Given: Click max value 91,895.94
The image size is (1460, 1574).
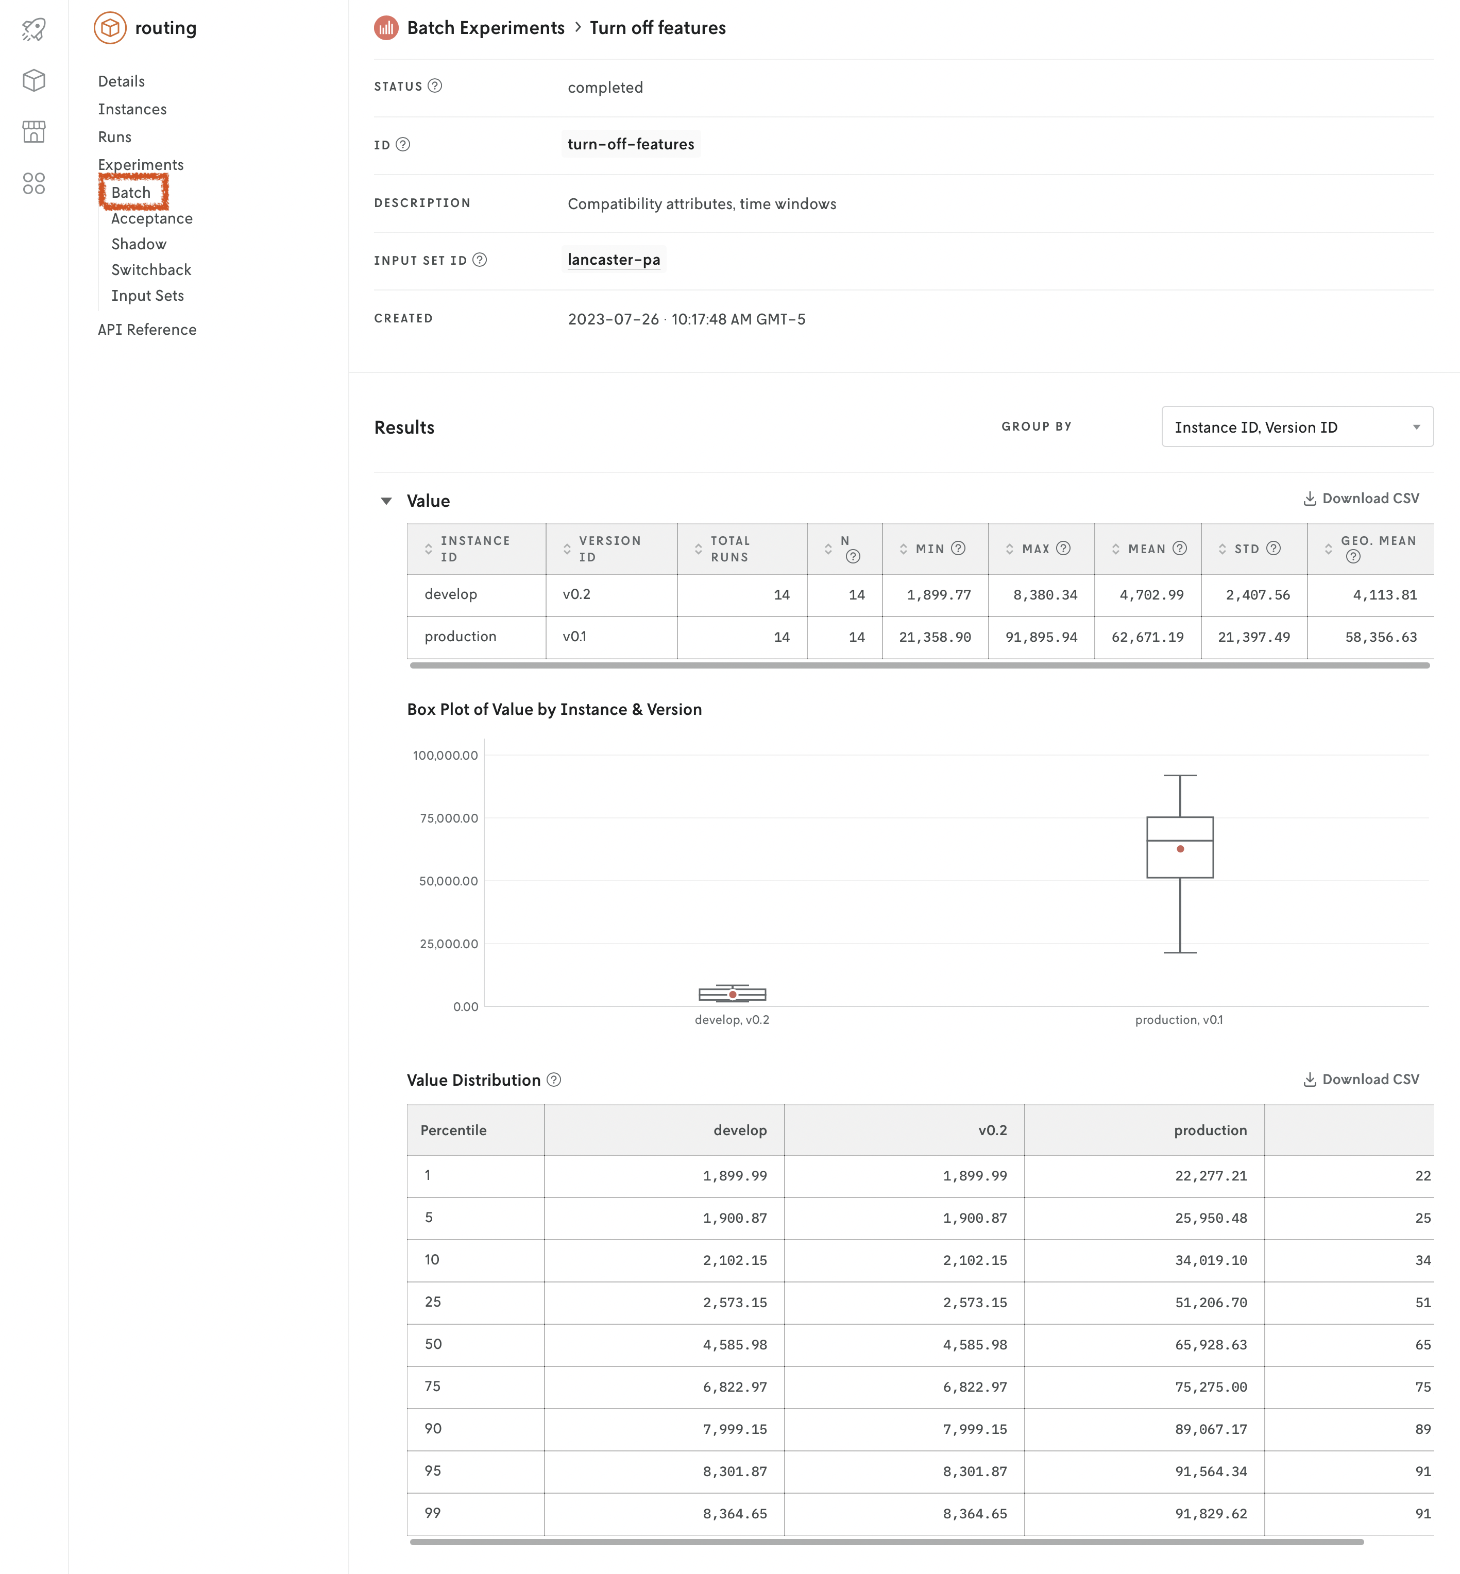Looking at the screenshot, I should [x=1041, y=637].
